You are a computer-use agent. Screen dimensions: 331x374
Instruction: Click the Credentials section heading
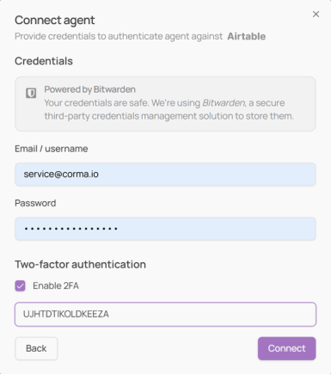(x=44, y=61)
